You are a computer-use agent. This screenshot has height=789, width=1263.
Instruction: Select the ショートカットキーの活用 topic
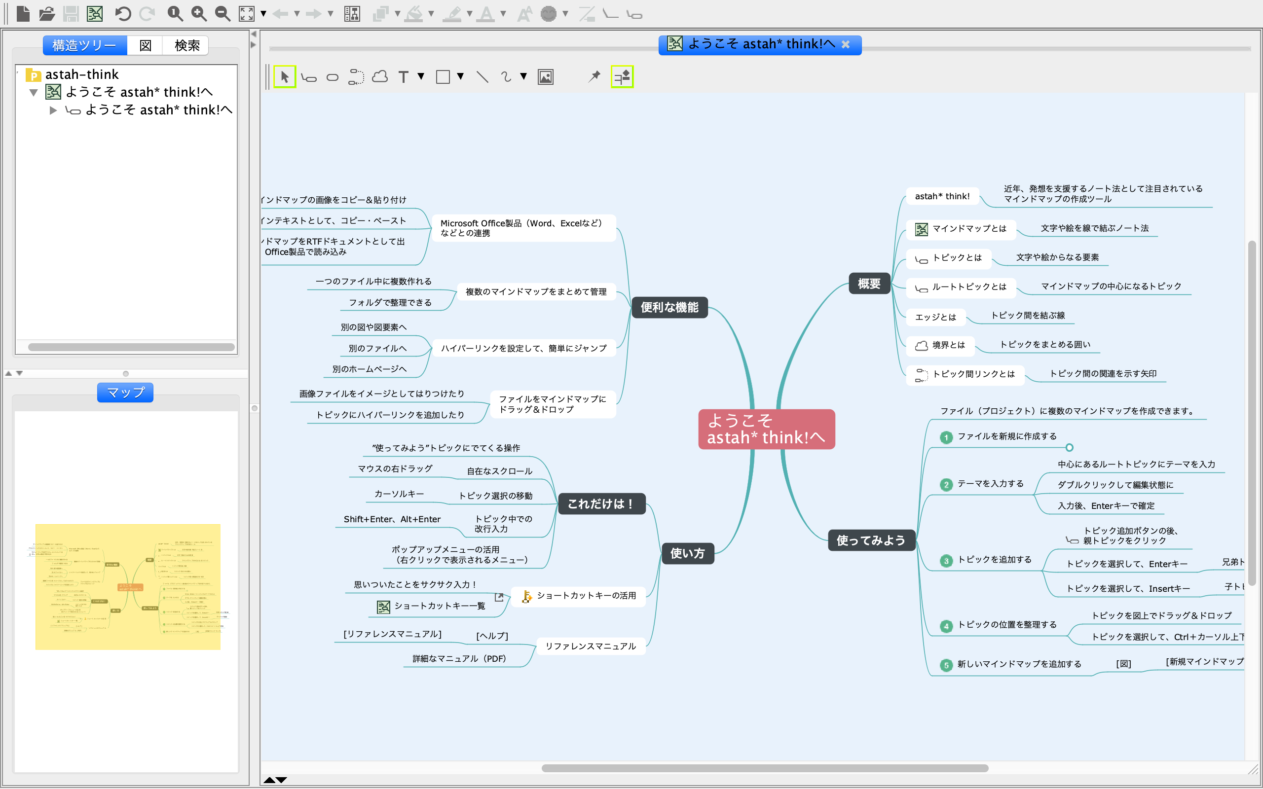click(579, 596)
